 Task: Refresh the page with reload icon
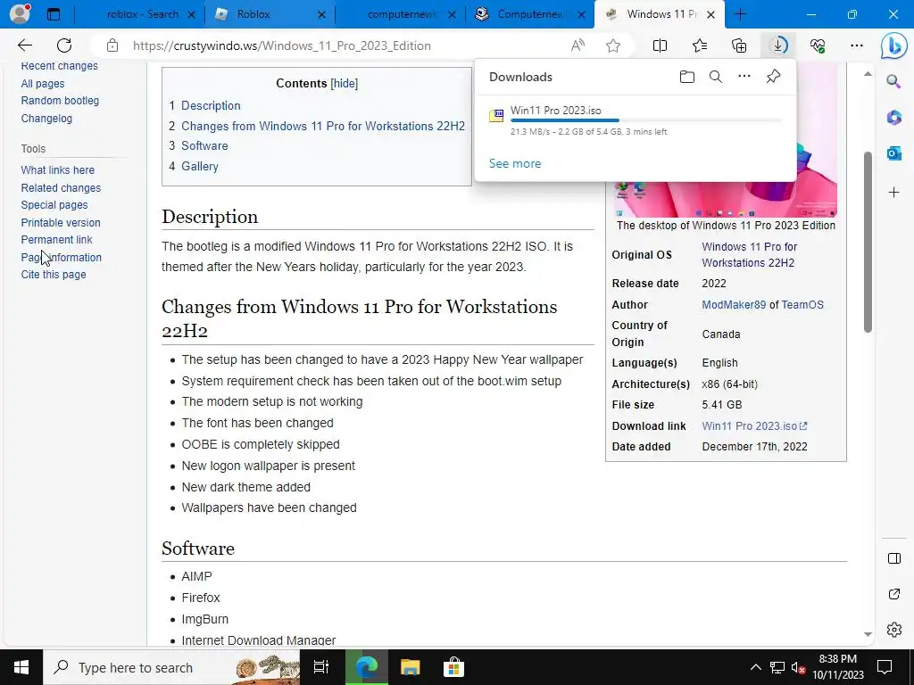[64, 45]
